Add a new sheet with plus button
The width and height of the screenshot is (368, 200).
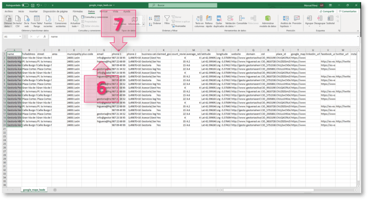pyautogui.click(x=55, y=190)
